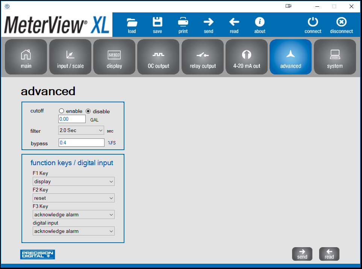
Task: Open the about information icon
Action: click(260, 25)
